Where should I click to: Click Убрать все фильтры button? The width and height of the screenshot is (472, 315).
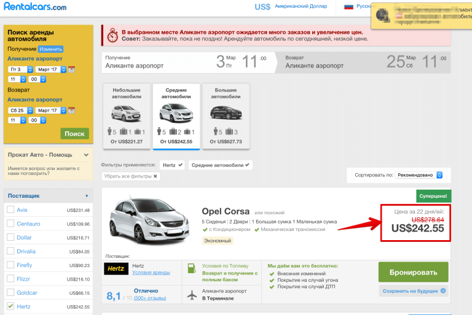[131, 176]
